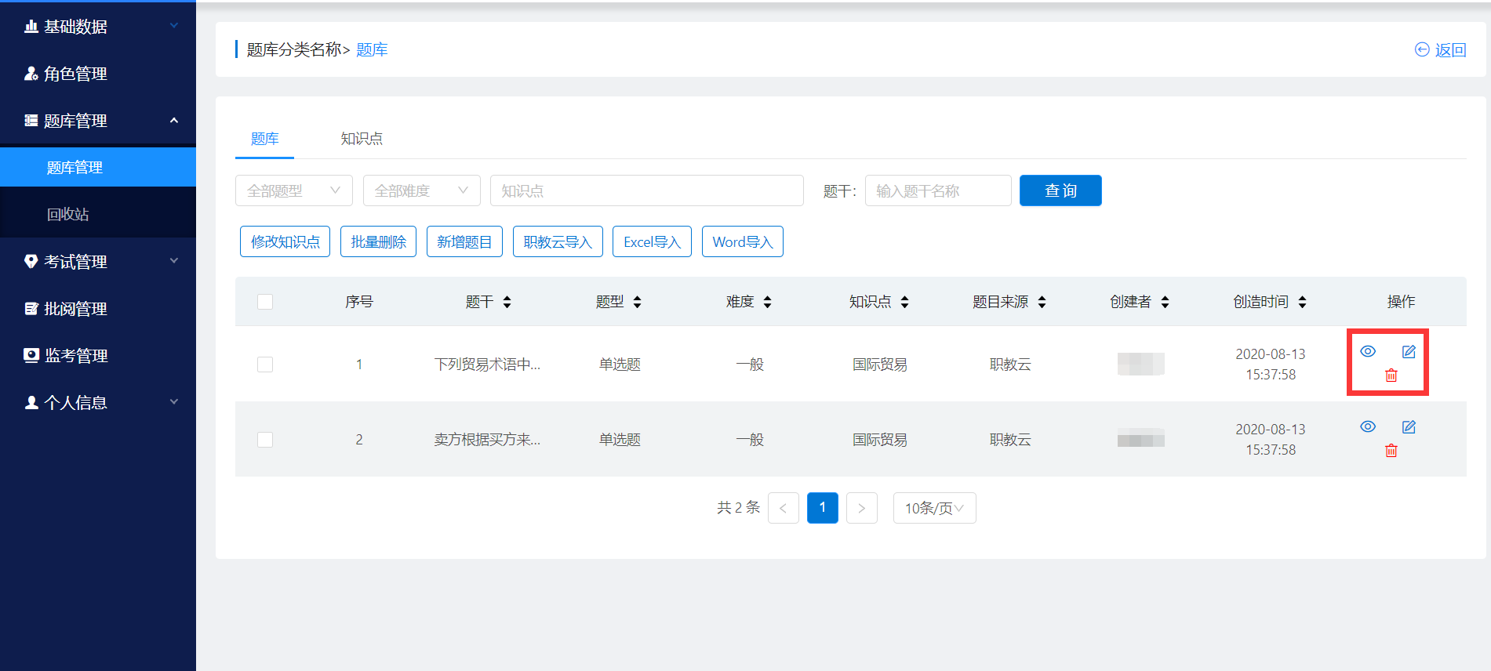
Task: Sort the table by 题干 column arrows
Action: click(x=507, y=302)
